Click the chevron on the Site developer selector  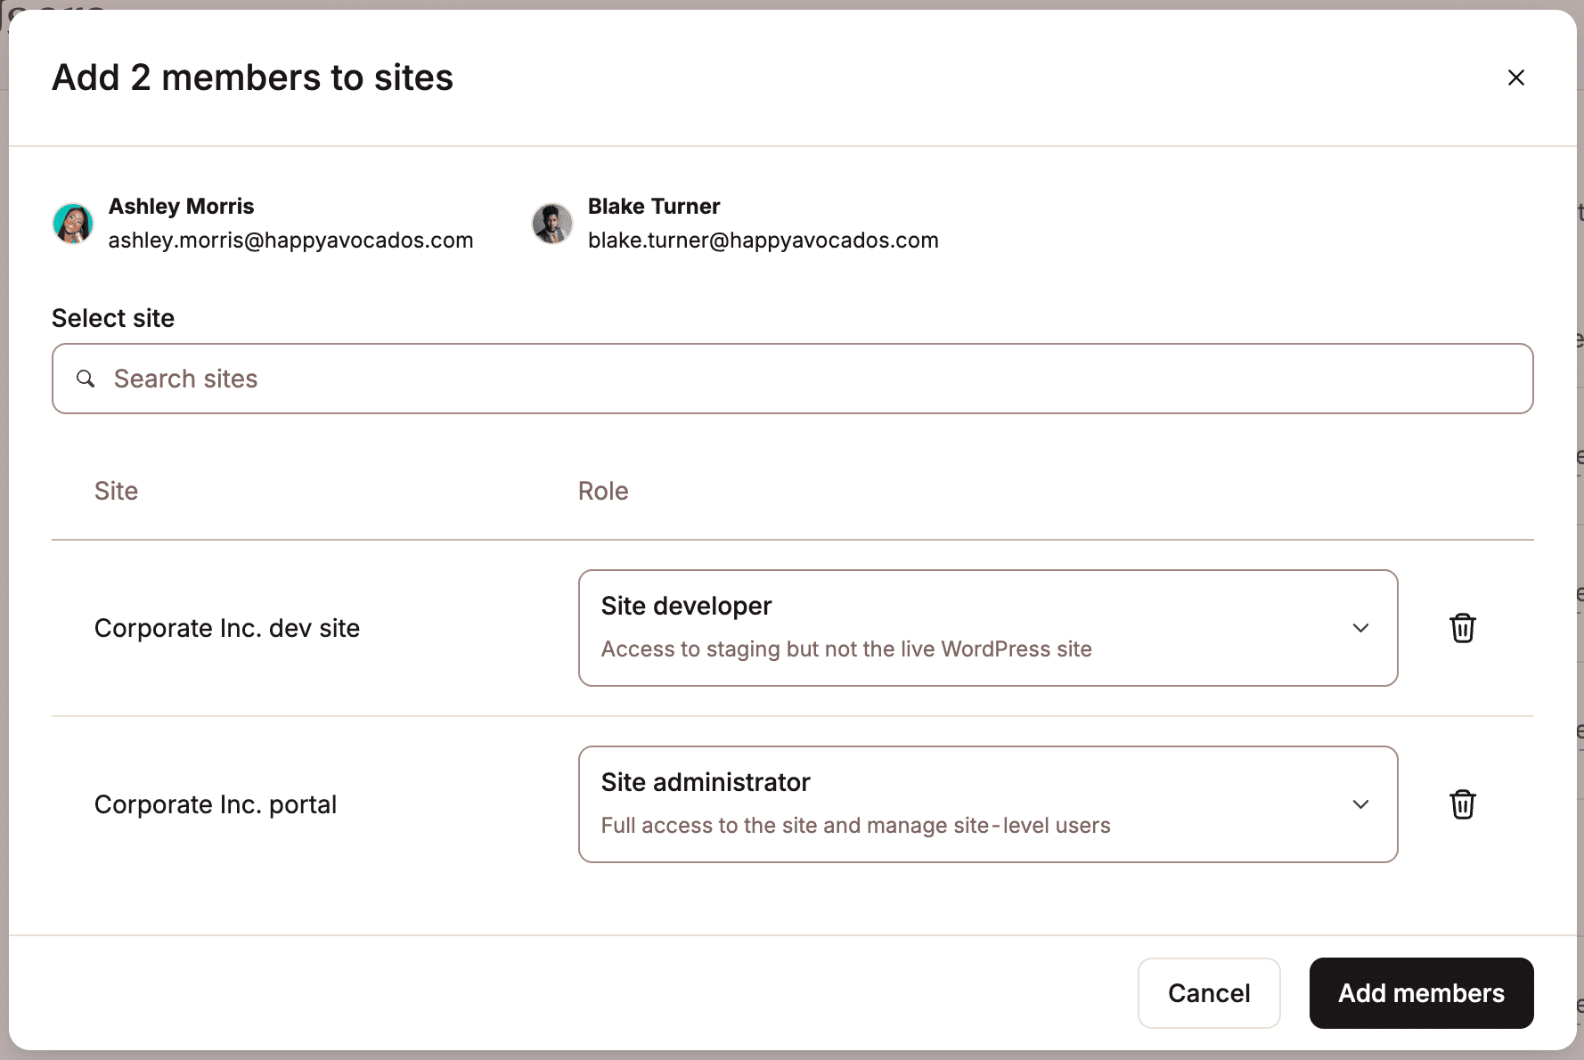coord(1360,628)
